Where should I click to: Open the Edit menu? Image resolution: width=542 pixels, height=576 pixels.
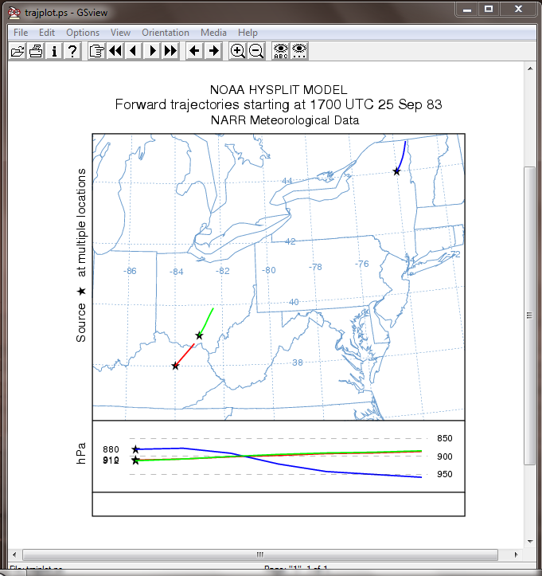47,33
